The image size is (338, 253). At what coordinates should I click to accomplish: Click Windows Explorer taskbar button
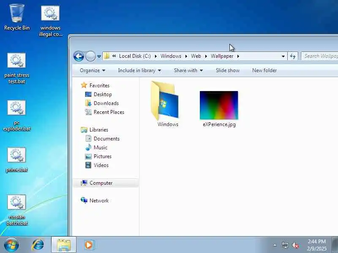[x=64, y=245]
